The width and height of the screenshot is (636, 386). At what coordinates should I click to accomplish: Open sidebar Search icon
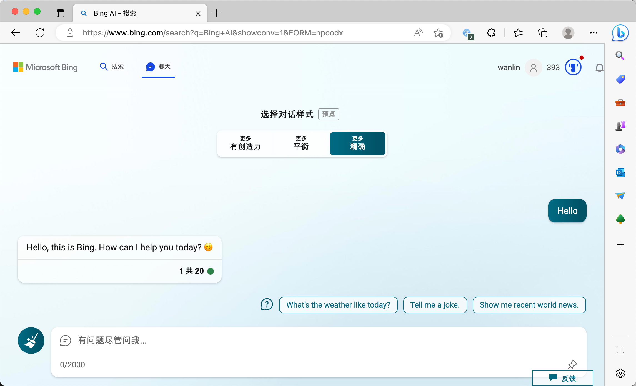(620, 56)
